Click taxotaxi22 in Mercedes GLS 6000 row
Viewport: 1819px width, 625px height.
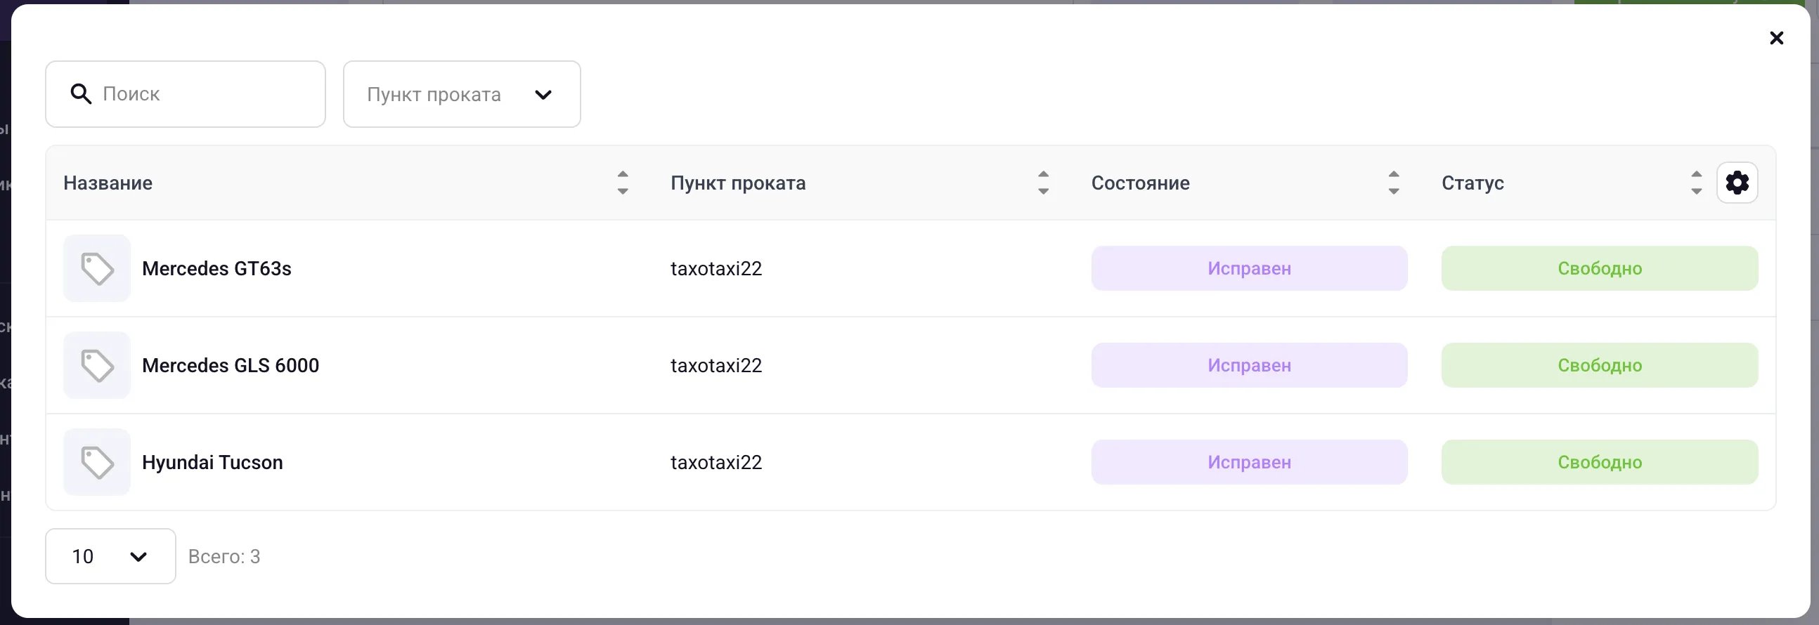point(716,365)
